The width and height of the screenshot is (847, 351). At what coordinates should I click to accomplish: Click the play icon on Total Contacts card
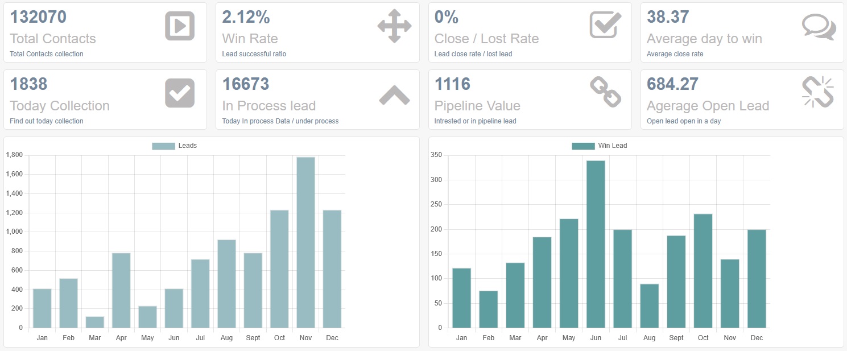(x=180, y=26)
